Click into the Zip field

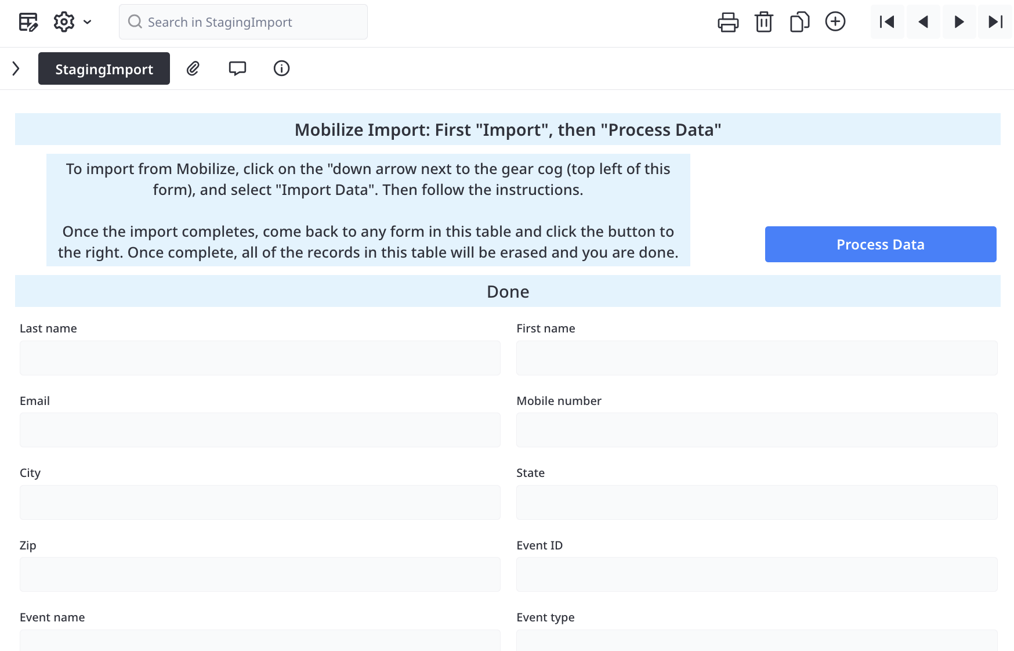tap(260, 574)
